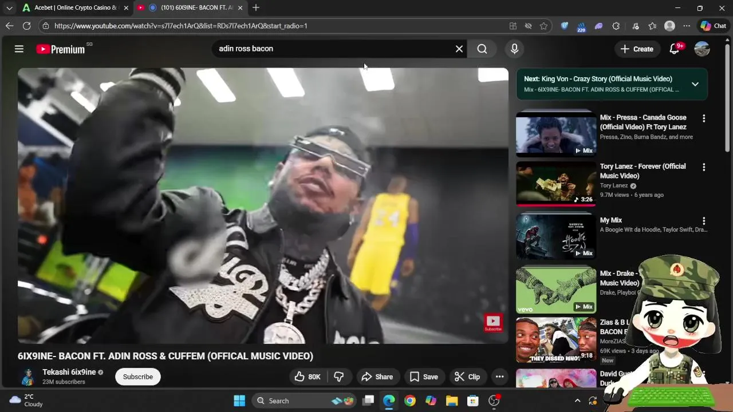Open Microsoft Store from the taskbar
This screenshot has width=733, height=412.
[x=472, y=401]
